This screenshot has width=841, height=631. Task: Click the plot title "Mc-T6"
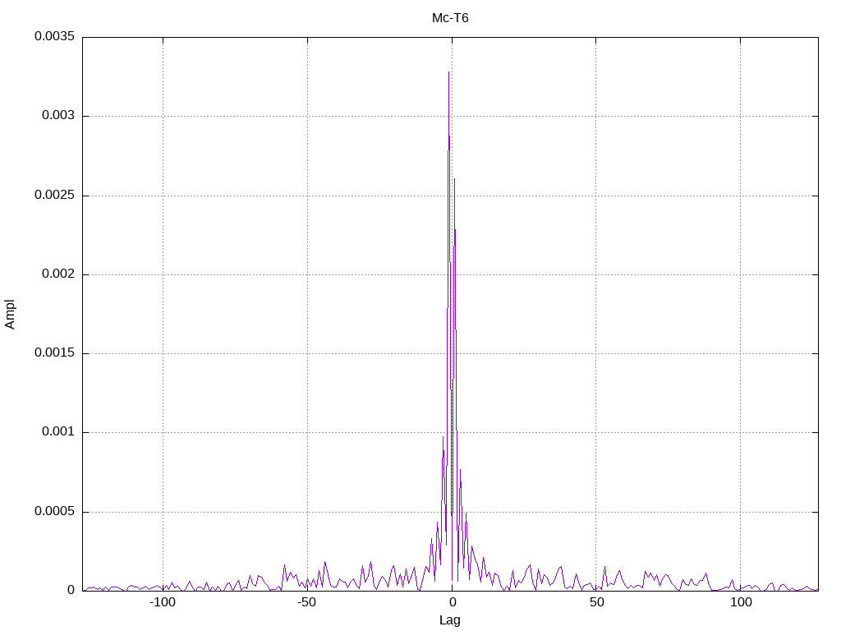pyautogui.click(x=450, y=18)
